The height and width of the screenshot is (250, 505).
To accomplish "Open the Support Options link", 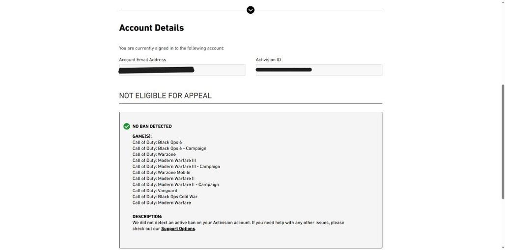I will pos(178,229).
